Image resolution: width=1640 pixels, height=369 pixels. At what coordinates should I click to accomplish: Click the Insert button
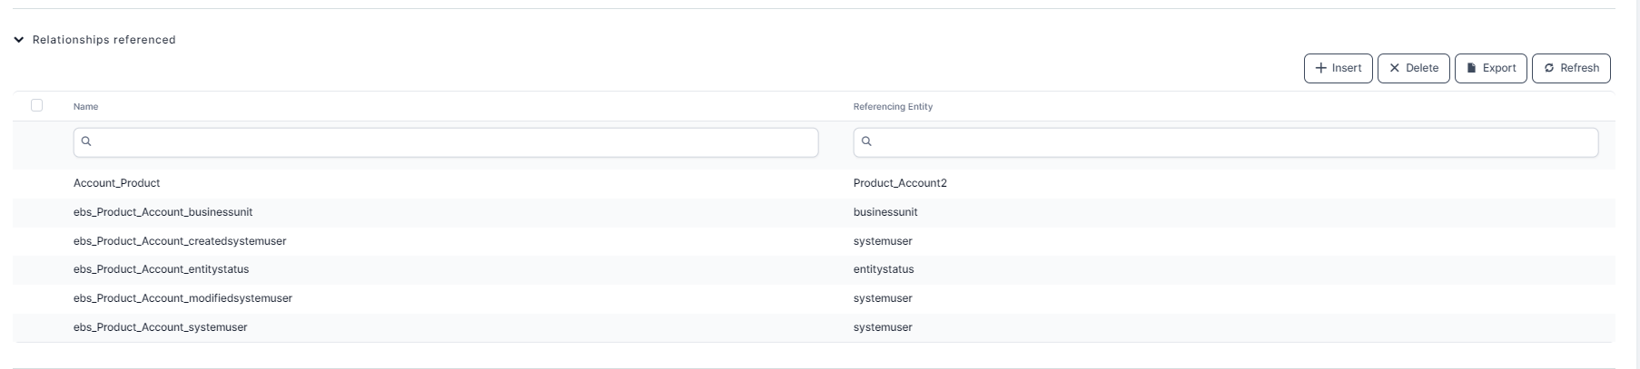(x=1338, y=68)
